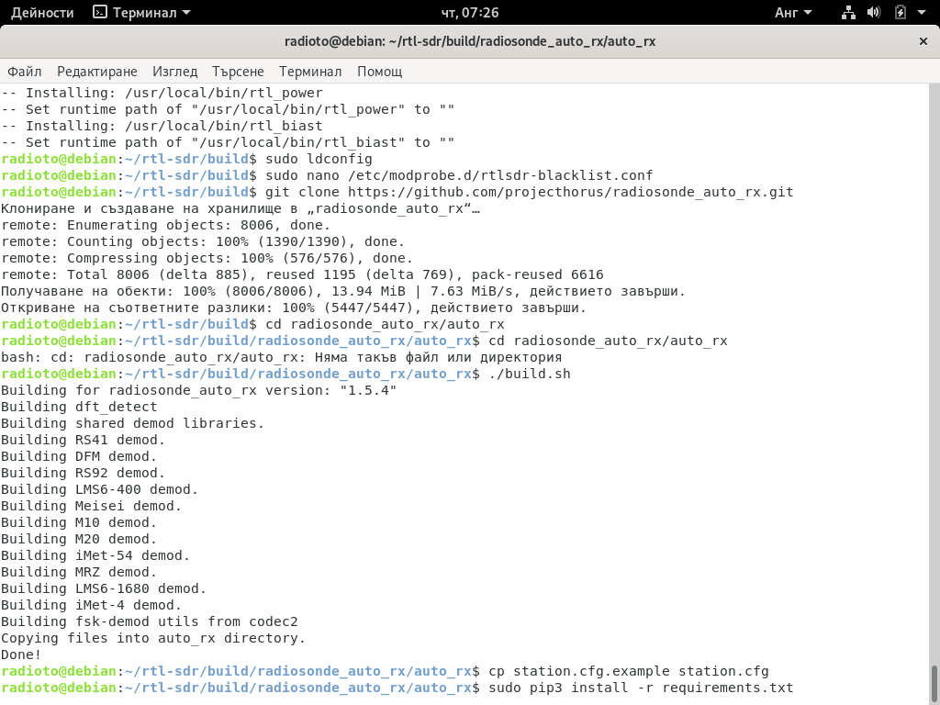Click the volume speaker icon
The image size is (940, 705).
point(874,13)
